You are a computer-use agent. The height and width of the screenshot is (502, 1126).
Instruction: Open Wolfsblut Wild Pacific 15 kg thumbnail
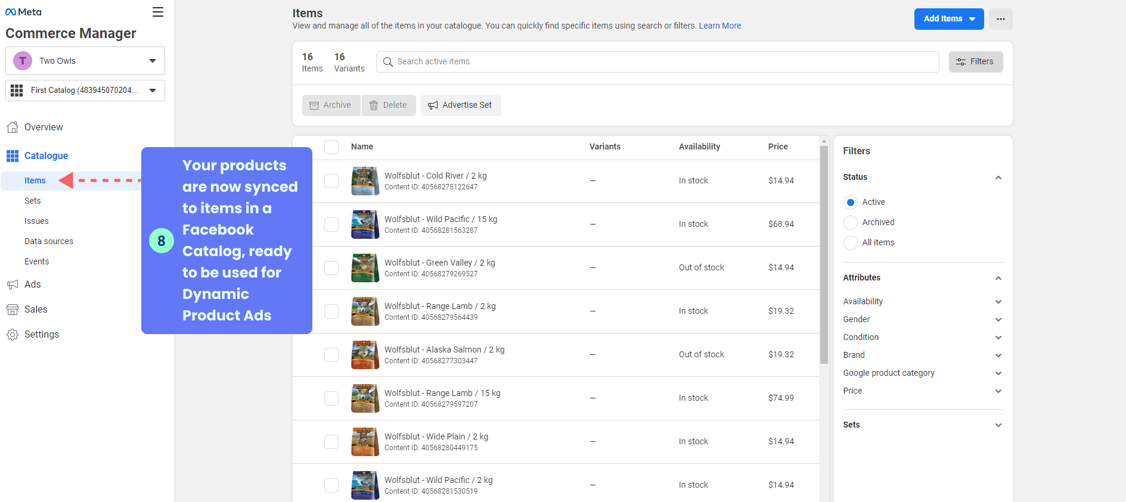pyautogui.click(x=365, y=225)
